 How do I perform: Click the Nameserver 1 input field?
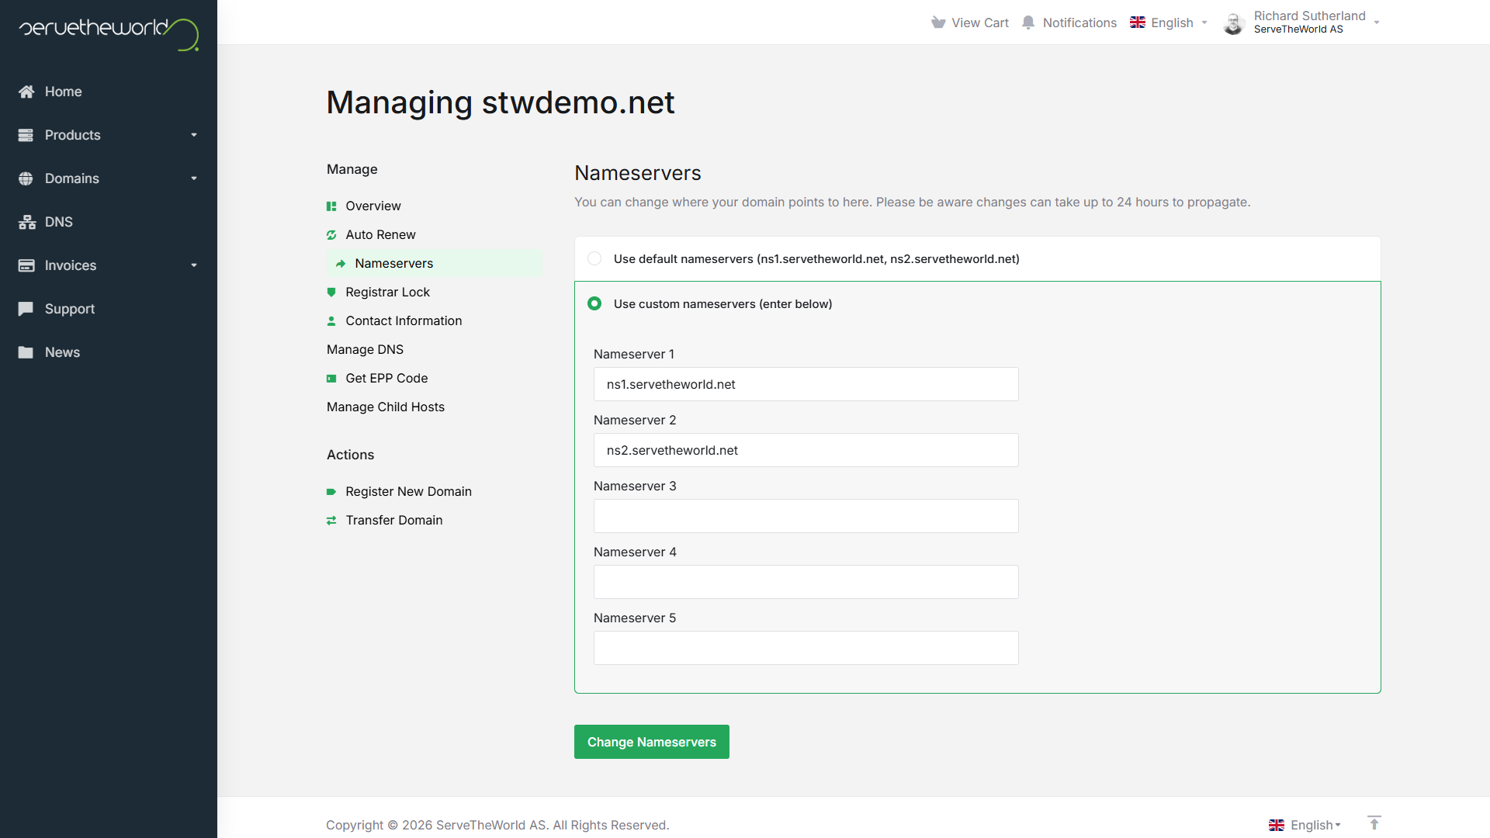(806, 384)
